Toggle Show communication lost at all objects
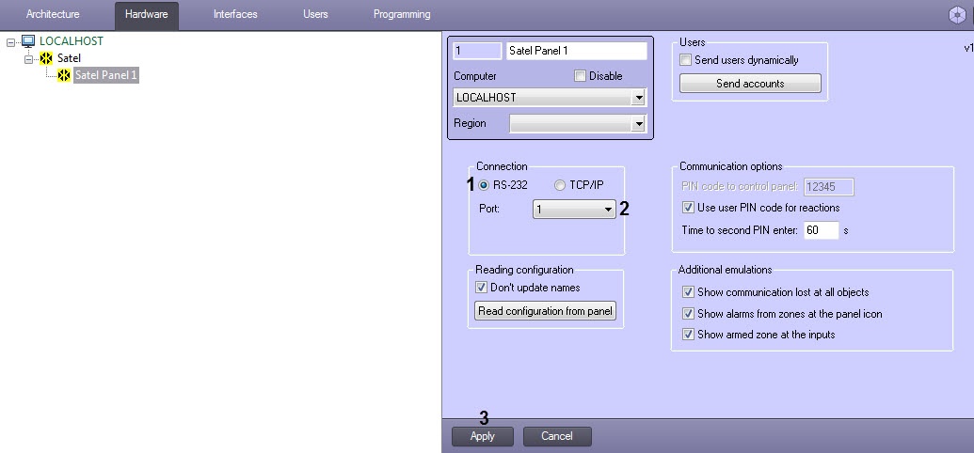Screen dimensions: 974x453 click(x=688, y=292)
